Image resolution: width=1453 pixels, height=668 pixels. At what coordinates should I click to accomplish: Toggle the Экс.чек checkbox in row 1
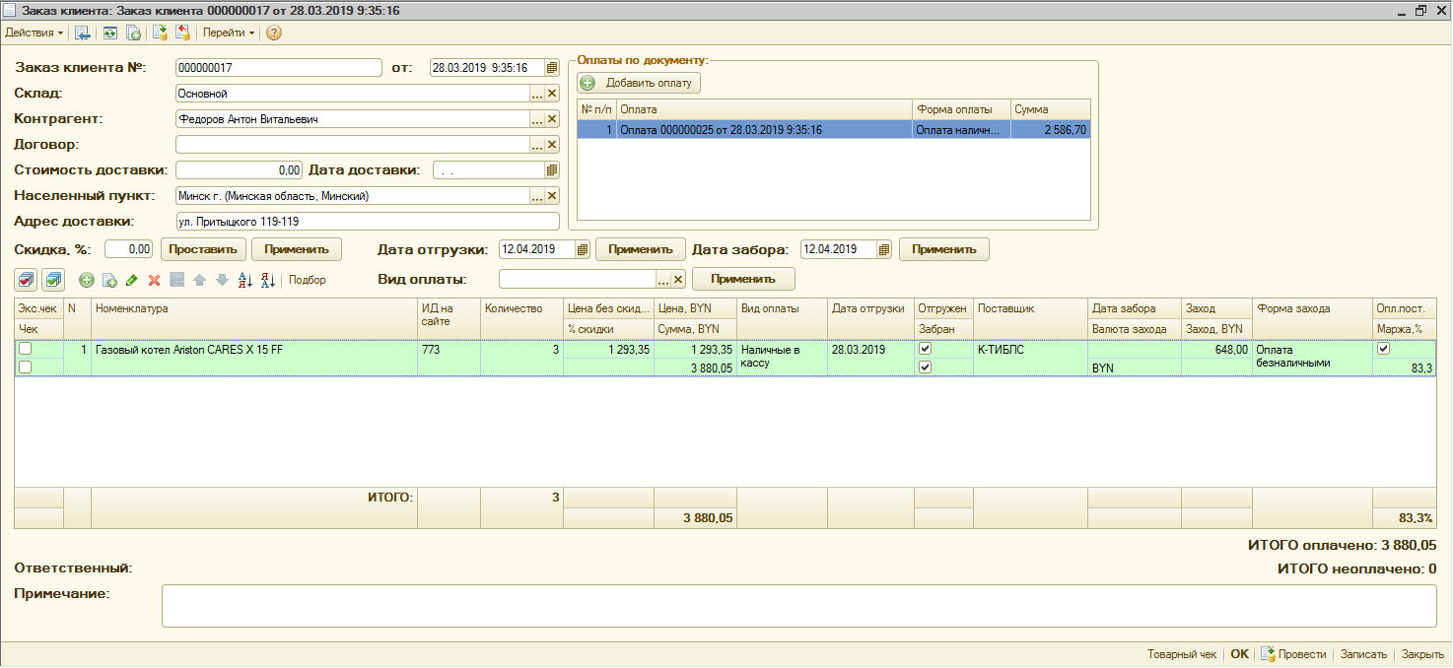[26, 349]
